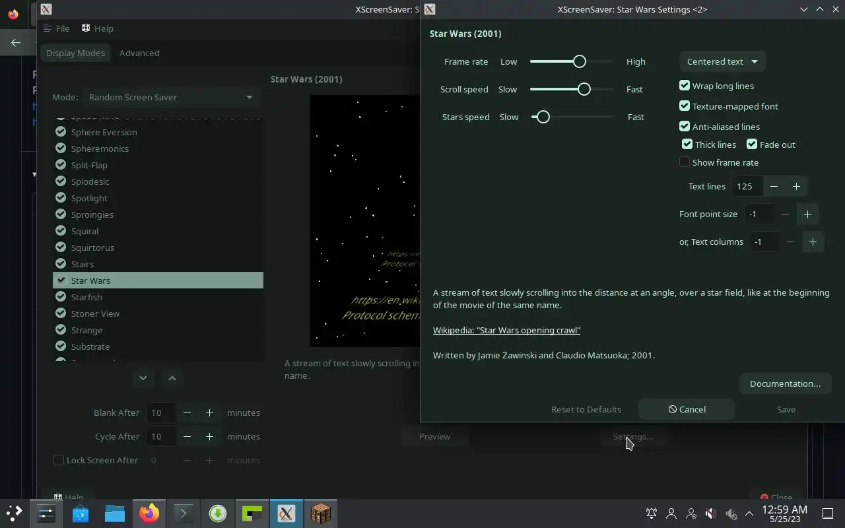Open the Documentation button

point(785,383)
